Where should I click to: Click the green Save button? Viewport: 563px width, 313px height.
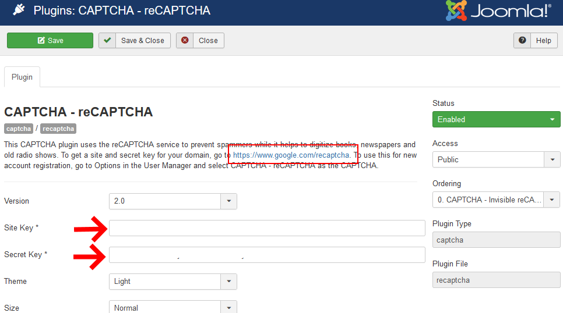tap(50, 41)
